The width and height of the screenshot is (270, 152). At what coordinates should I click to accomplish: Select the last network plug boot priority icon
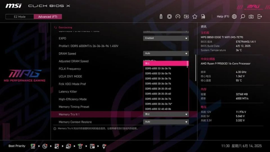[x=104, y=146]
